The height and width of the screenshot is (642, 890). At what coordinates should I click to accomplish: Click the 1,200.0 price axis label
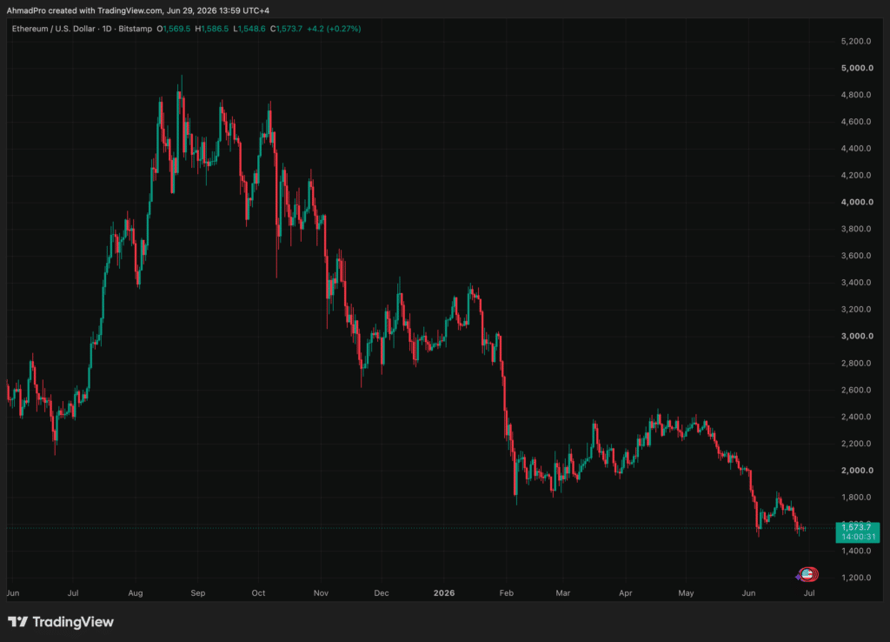pyautogui.click(x=856, y=578)
